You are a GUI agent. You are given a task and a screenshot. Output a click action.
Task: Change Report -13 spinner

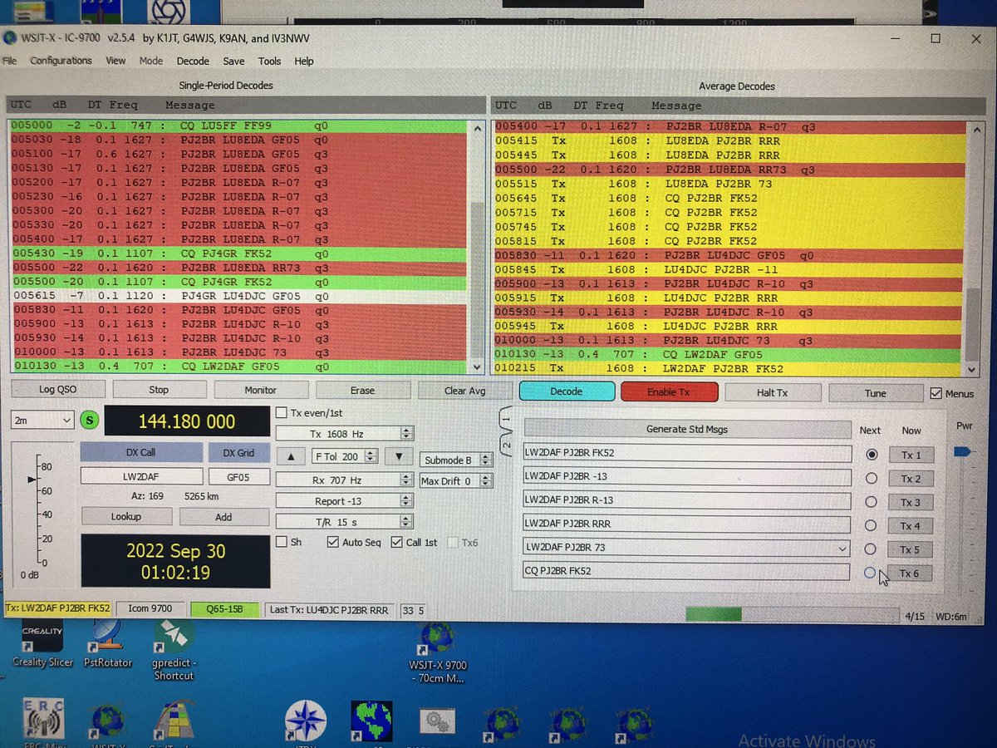point(344,501)
